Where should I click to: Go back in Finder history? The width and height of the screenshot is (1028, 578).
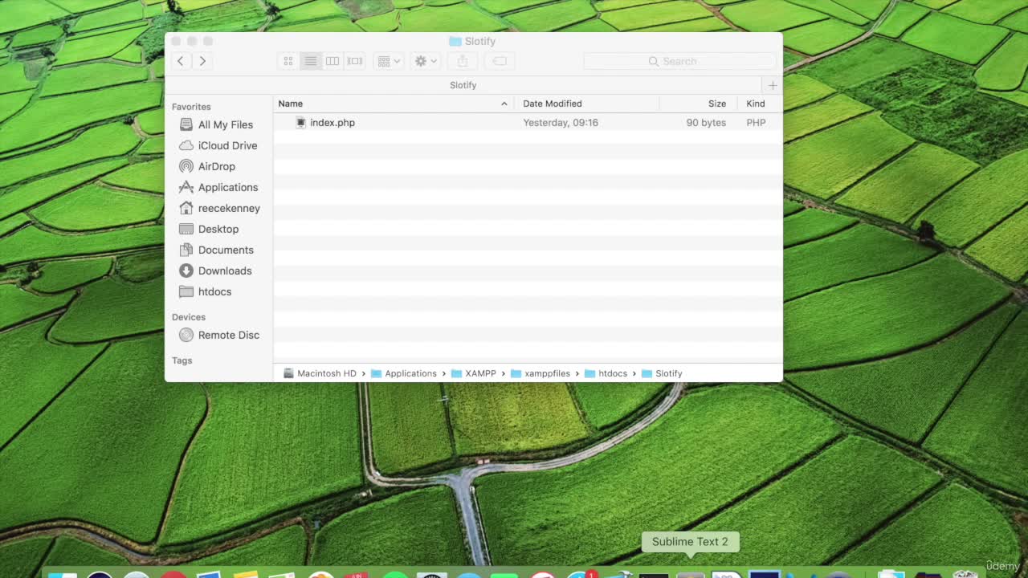(x=181, y=61)
